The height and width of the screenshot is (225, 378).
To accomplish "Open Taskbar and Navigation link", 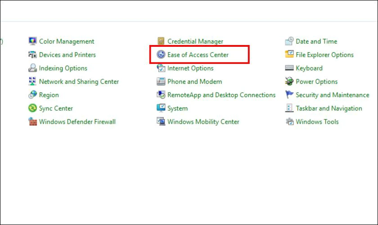I will 329,108.
